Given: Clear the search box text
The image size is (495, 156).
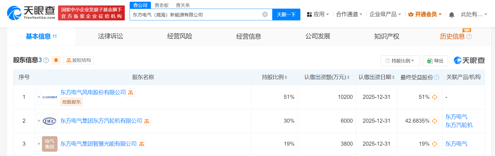Looking at the screenshot, I should point(265,14).
